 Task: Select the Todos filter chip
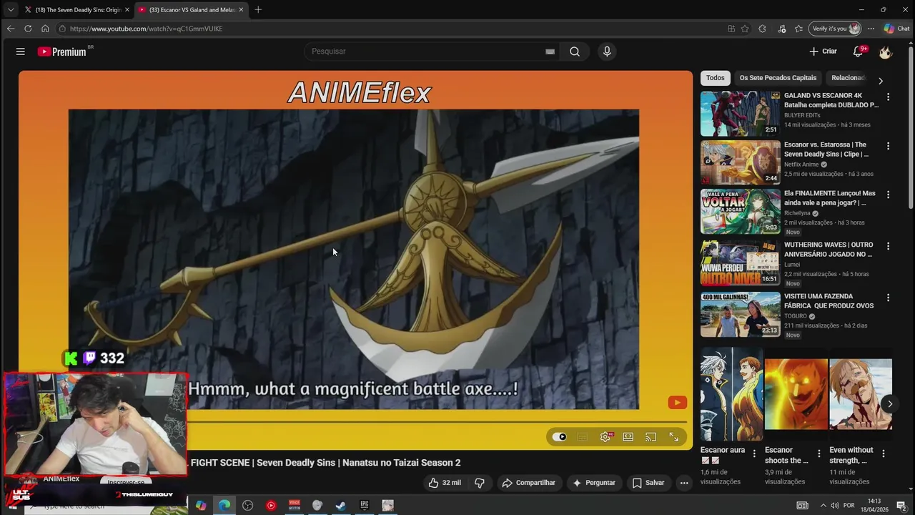click(x=716, y=78)
